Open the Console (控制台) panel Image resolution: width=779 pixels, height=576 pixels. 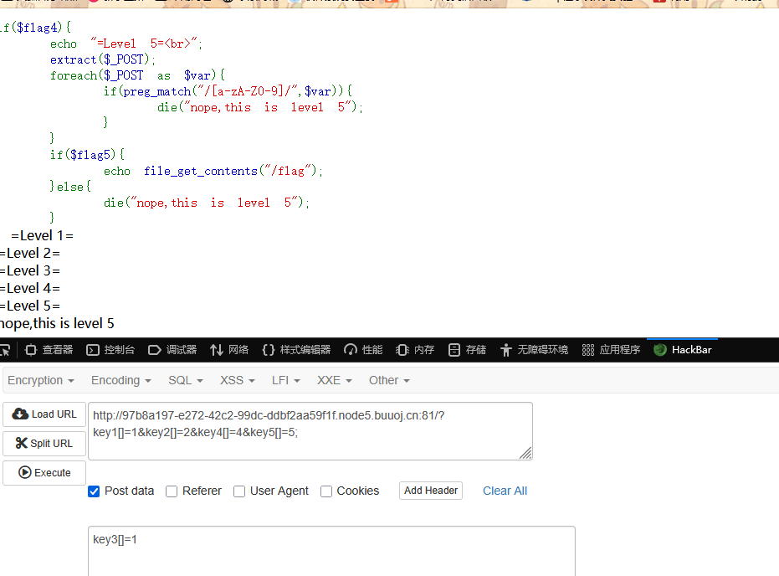[x=111, y=350]
